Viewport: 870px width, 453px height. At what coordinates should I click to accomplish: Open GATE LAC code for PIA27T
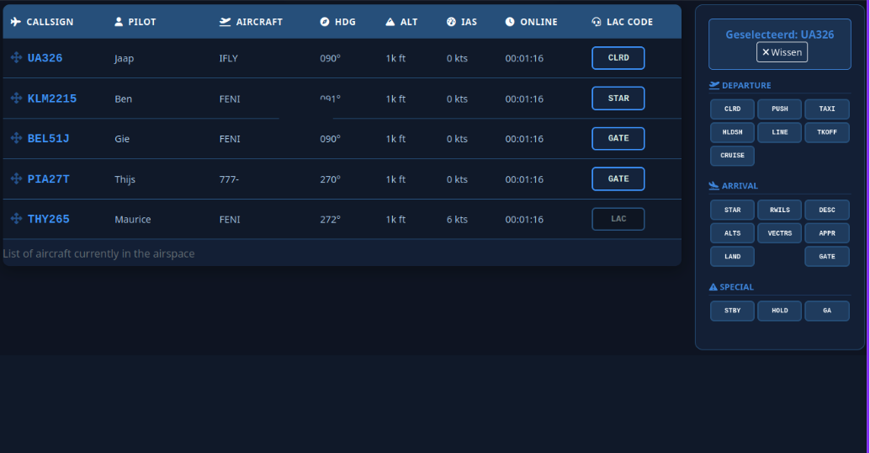coord(618,179)
